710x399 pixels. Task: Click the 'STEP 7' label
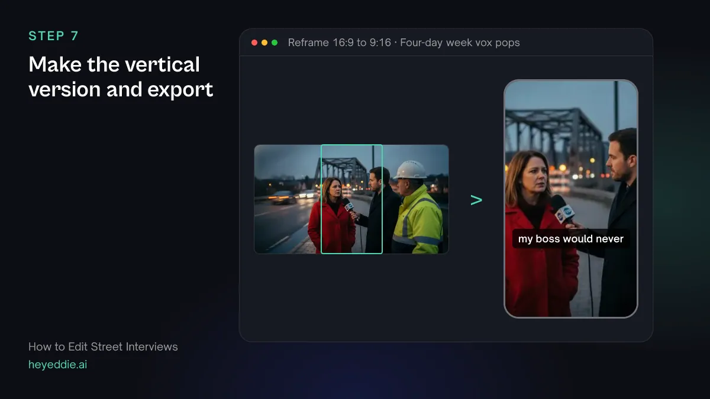[x=53, y=36]
